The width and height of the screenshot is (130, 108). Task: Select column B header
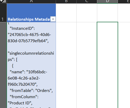tap(66, 2)
